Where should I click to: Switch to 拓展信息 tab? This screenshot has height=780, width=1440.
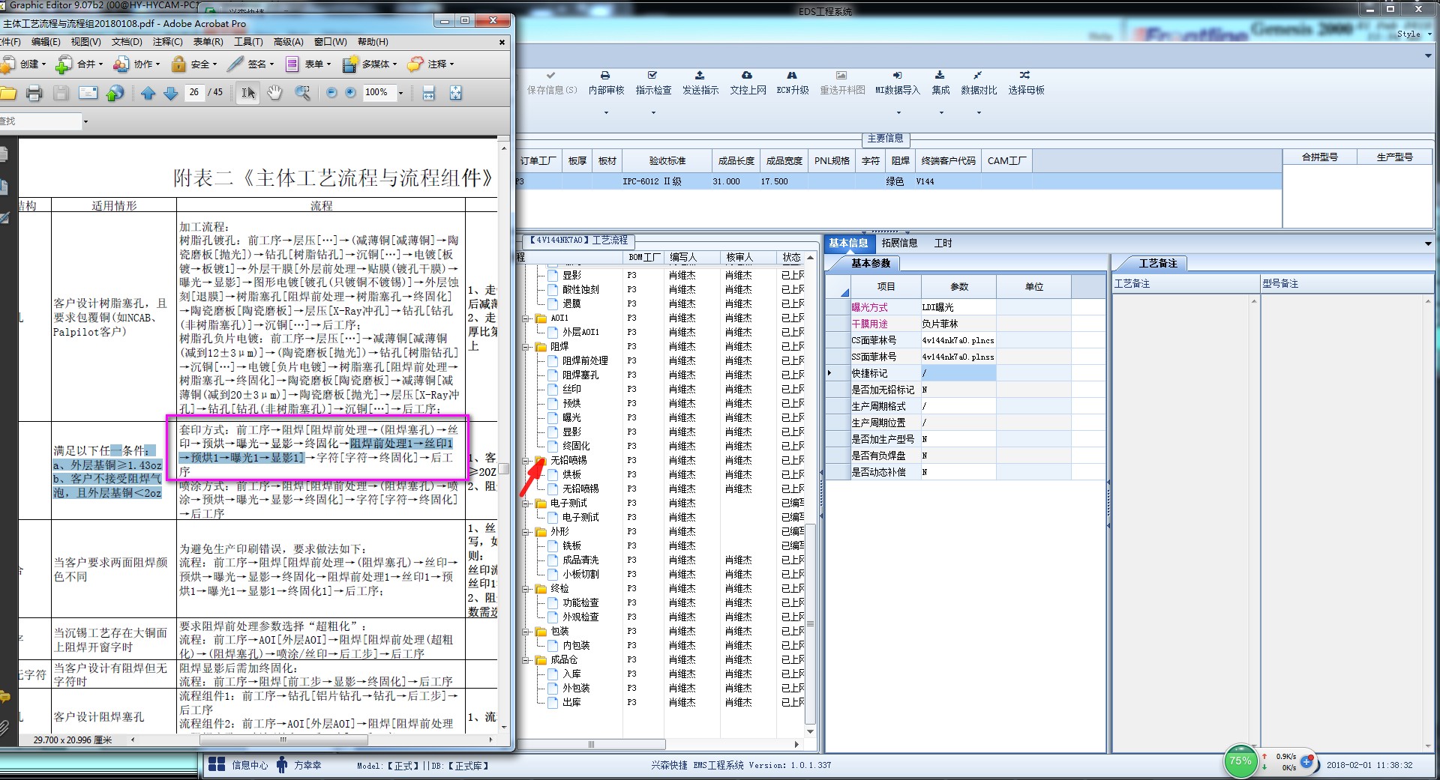click(899, 243)
